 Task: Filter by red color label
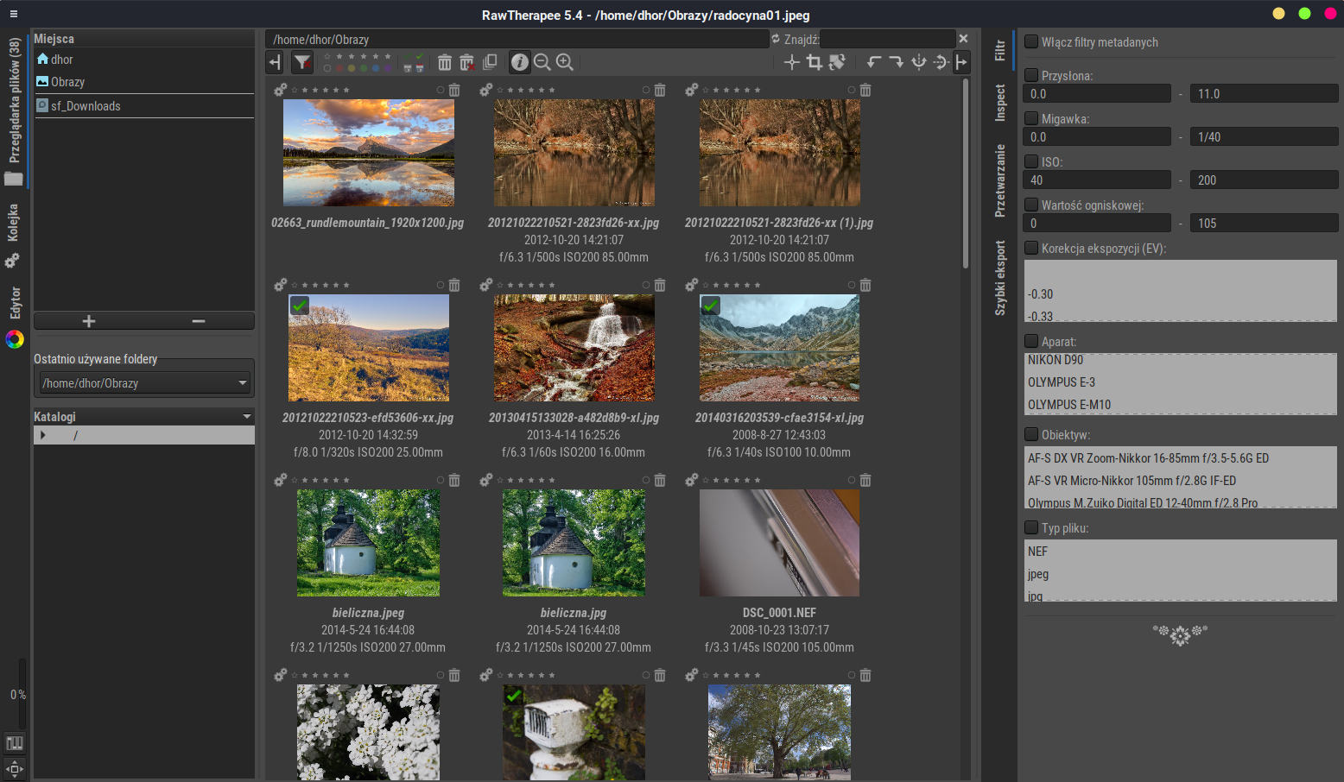[339, 68]
